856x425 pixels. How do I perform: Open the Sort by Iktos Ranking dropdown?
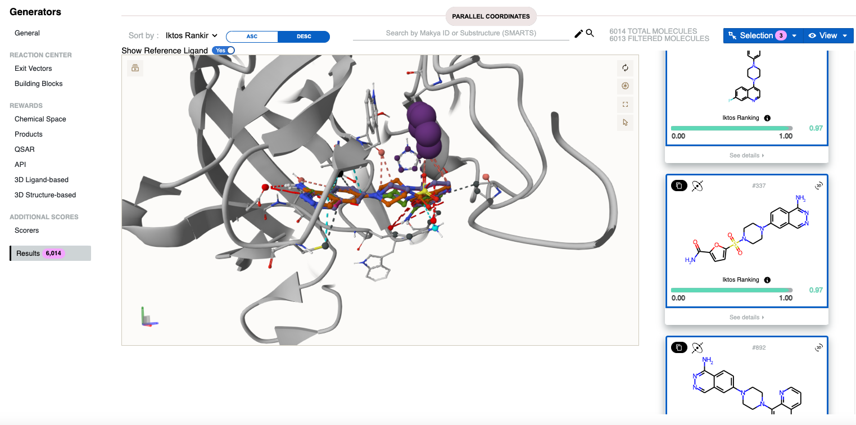(192, 35)
